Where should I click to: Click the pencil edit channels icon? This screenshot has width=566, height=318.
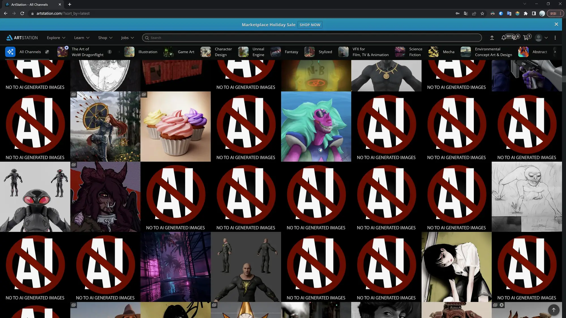tap(47, 52)
